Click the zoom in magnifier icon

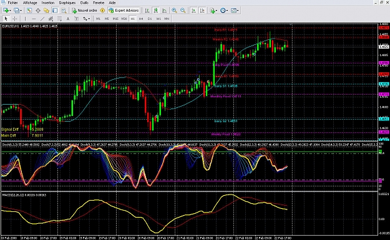coord(174,11)
